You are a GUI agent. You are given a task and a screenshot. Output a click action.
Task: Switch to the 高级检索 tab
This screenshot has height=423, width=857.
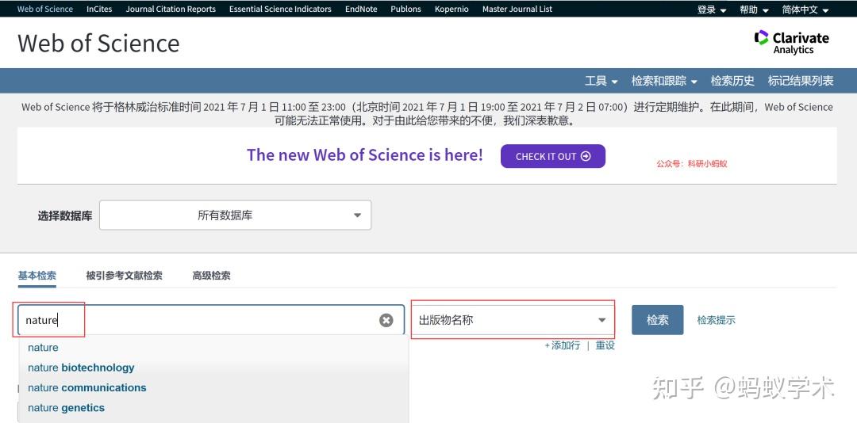click(211, 276)
